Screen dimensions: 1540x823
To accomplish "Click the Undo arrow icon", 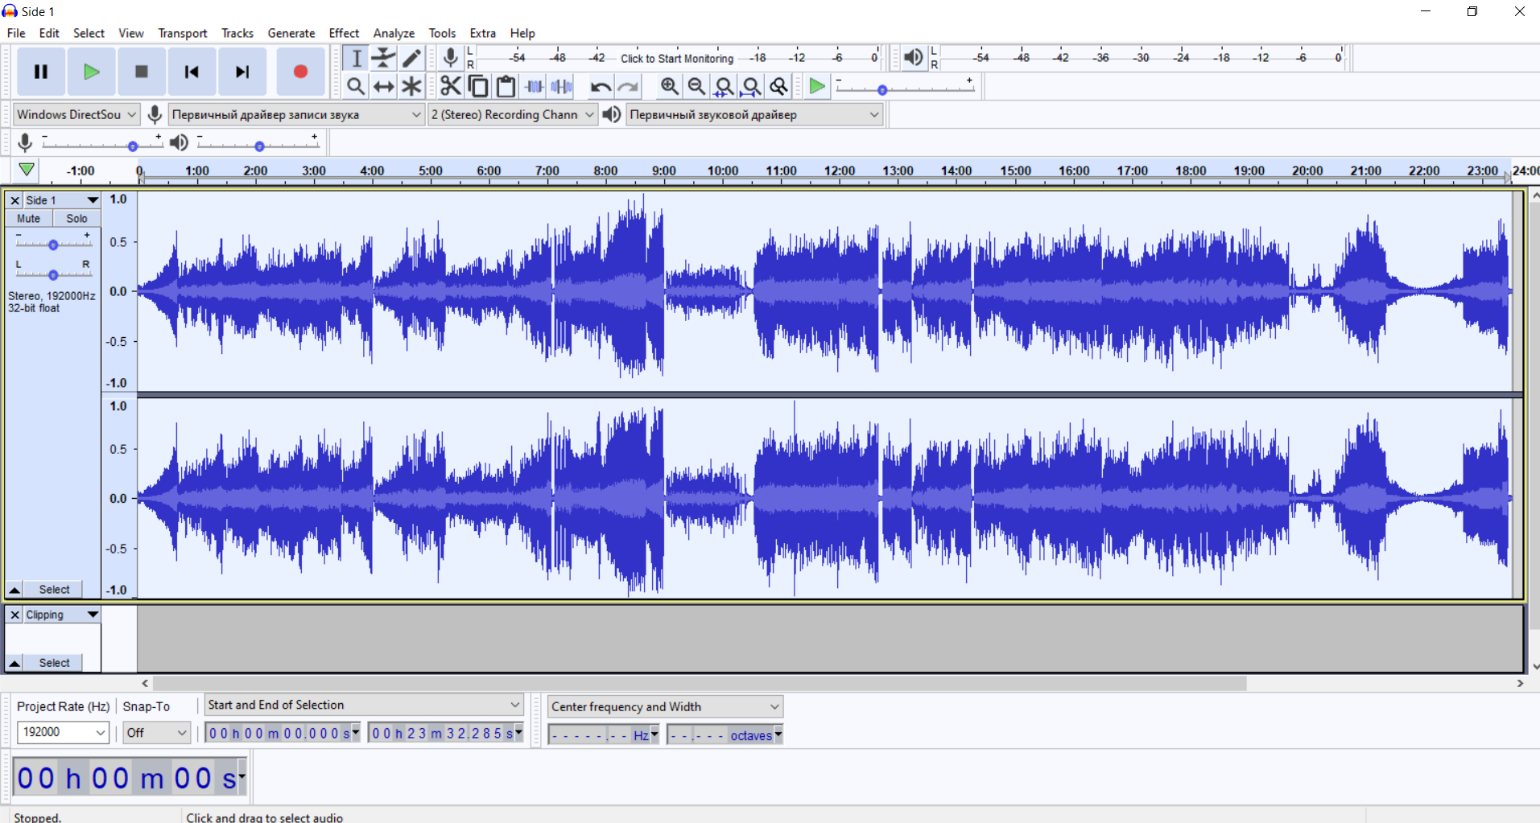I will (x=601, y=86).
